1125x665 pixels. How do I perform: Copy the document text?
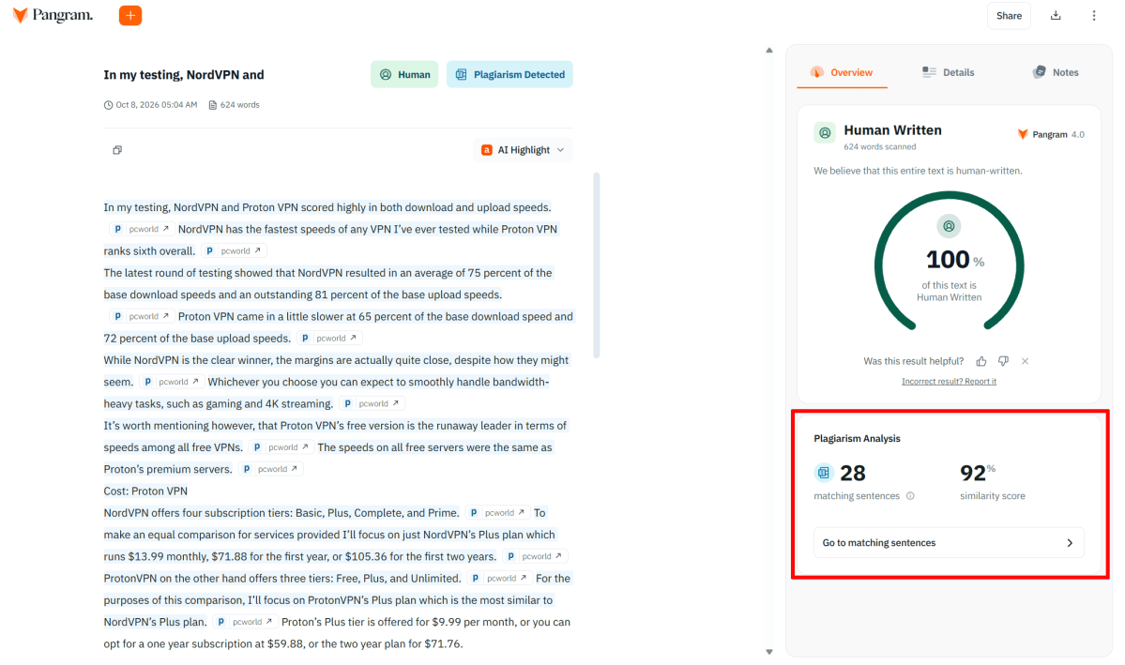(x=117, y=150)
